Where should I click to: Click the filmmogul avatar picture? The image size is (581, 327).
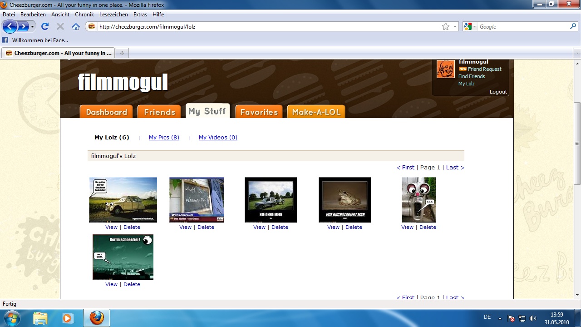click(x=446, y=69)
